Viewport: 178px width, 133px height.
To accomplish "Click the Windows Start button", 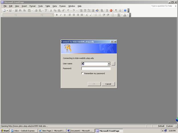I will click(5, 131).
